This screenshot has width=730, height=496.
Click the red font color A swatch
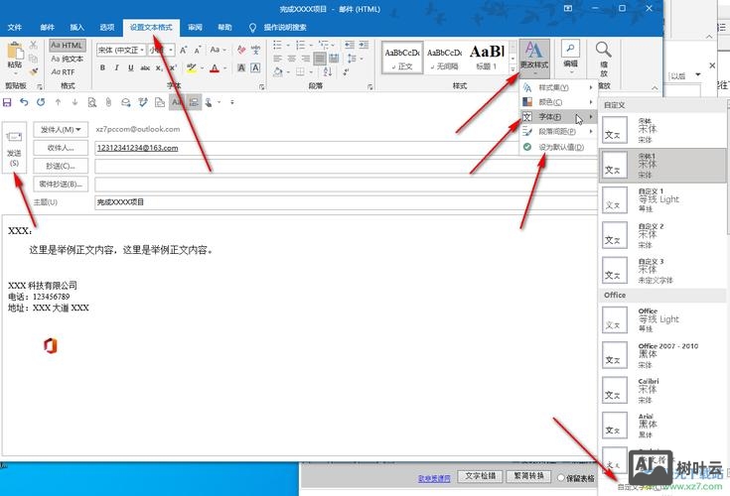coord(215,67)
